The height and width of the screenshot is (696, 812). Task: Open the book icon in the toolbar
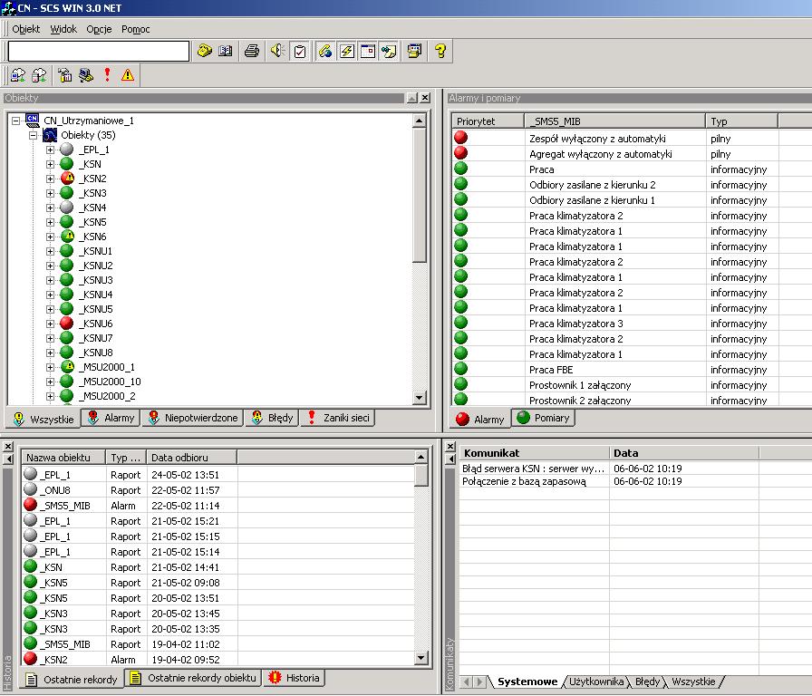pyautogui.click(x=226, y=51)
